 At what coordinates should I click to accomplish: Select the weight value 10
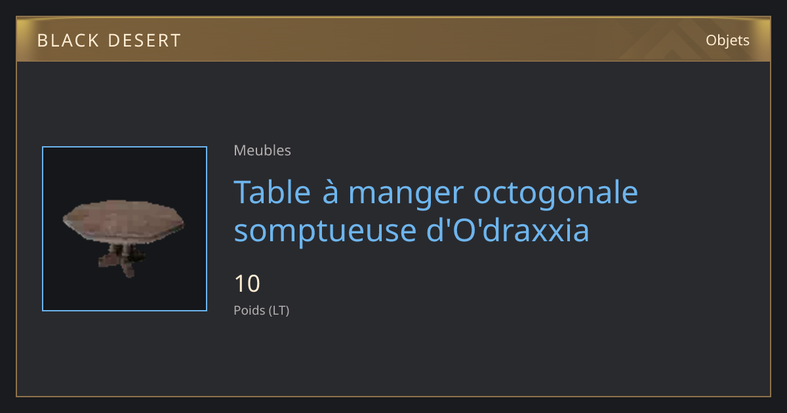[247, 284]
